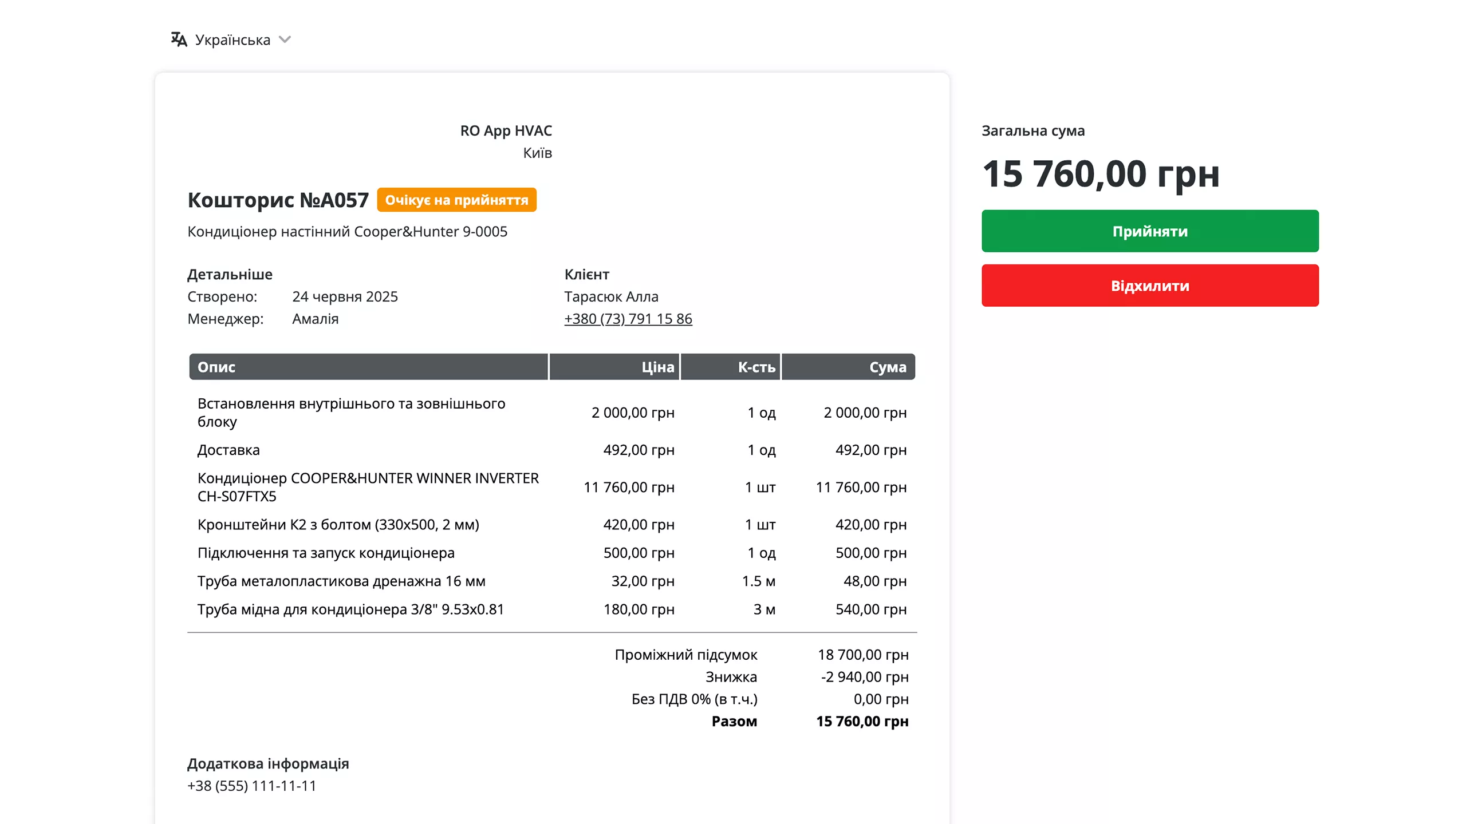Viewport: 1466px width, 824px height.
Task: Click the Знижка discount amount
Action: (864, 676)
